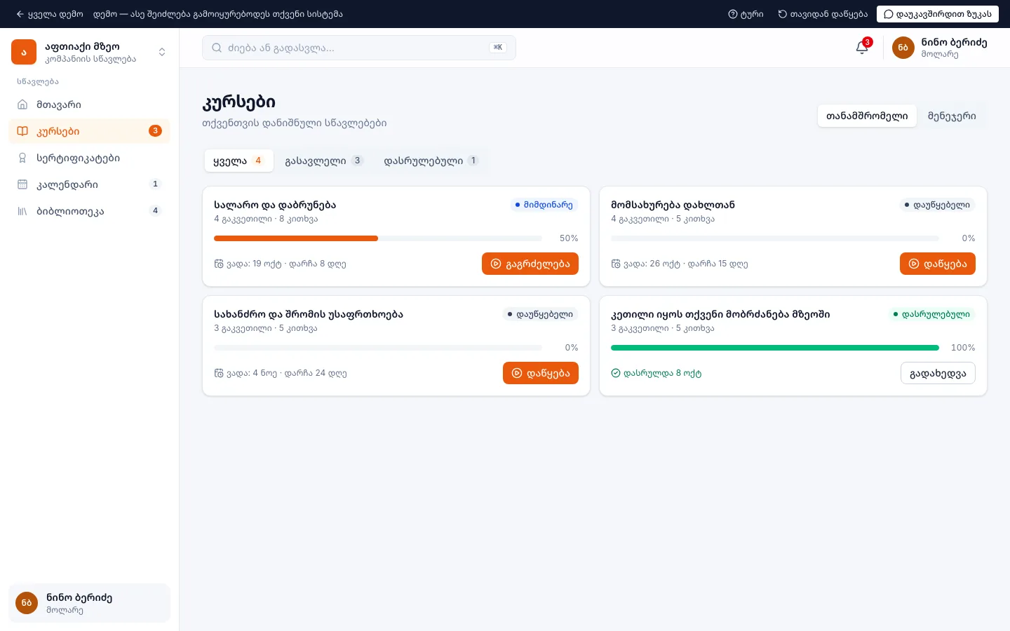Click გაგრძელება on სალარო და დაბრუნება course

click(530, 264)
